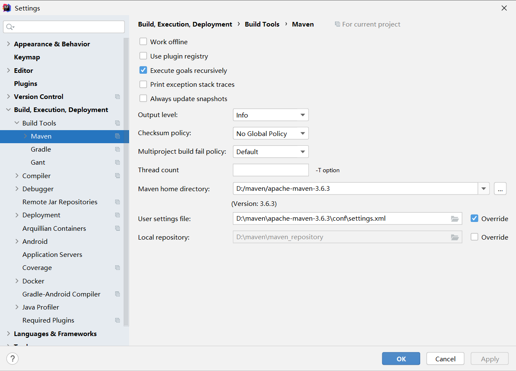Click folder icon in Local repository field
This screenshot has width=516, height=371.
tap(454, 237)
